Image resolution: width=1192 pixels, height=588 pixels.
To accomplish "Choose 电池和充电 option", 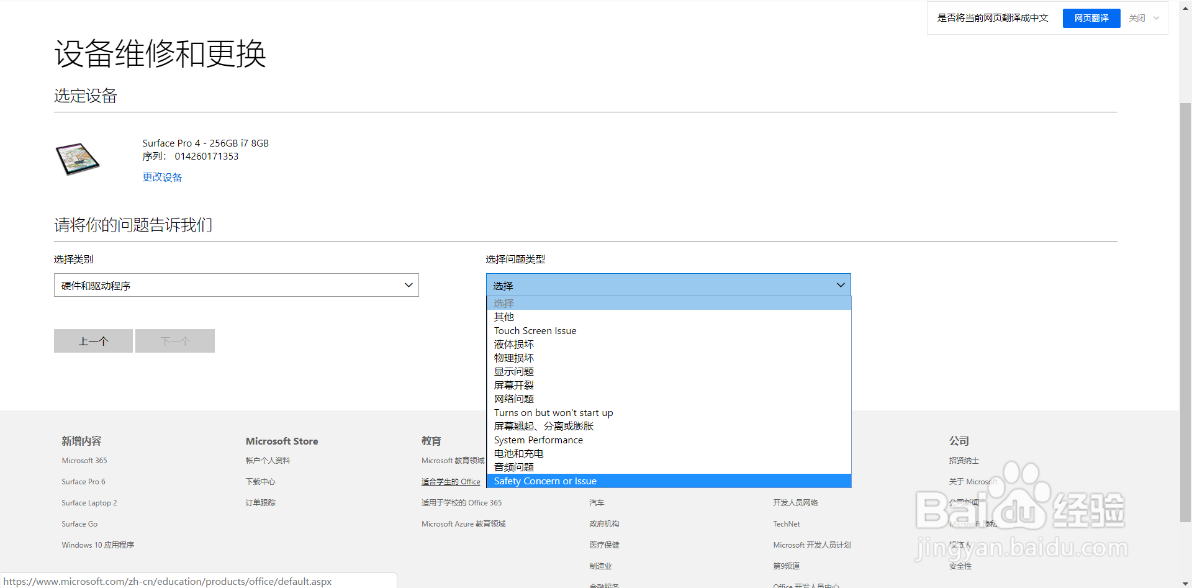I will (x=669, y=453).
